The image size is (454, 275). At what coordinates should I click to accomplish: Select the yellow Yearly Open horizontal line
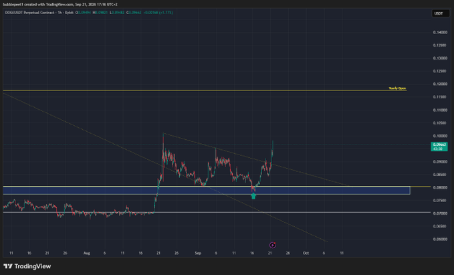pyautogui.click(x=205, y=90)
